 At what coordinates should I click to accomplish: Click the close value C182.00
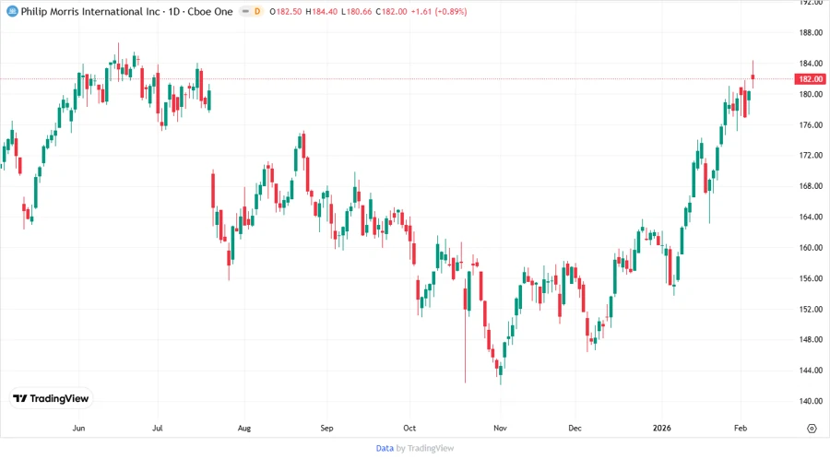tap(391, 11)
